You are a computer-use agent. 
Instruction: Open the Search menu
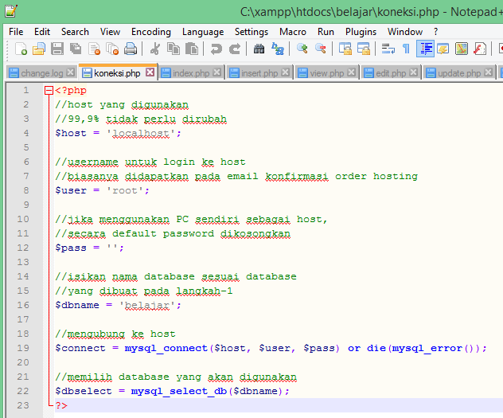tap(75, 32)
